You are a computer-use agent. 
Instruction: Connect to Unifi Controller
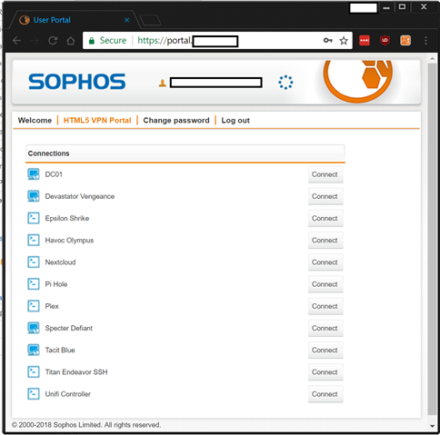pyautogui.click(x=325, y=394)
